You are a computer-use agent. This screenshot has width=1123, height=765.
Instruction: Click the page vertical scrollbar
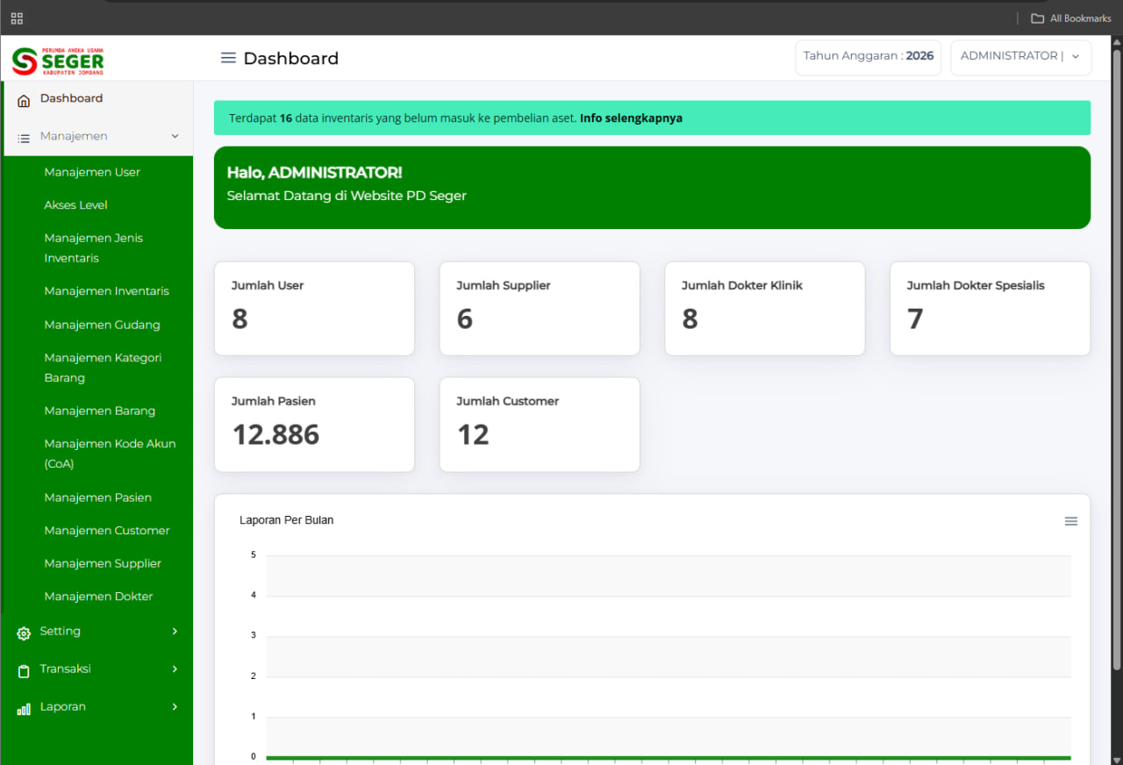1117,360
